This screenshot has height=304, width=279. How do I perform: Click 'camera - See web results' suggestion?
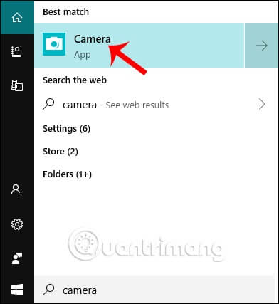click(x=115, y=105)
